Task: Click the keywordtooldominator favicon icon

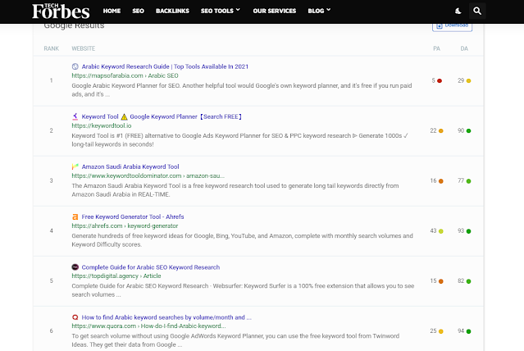Action: point(75,166)
